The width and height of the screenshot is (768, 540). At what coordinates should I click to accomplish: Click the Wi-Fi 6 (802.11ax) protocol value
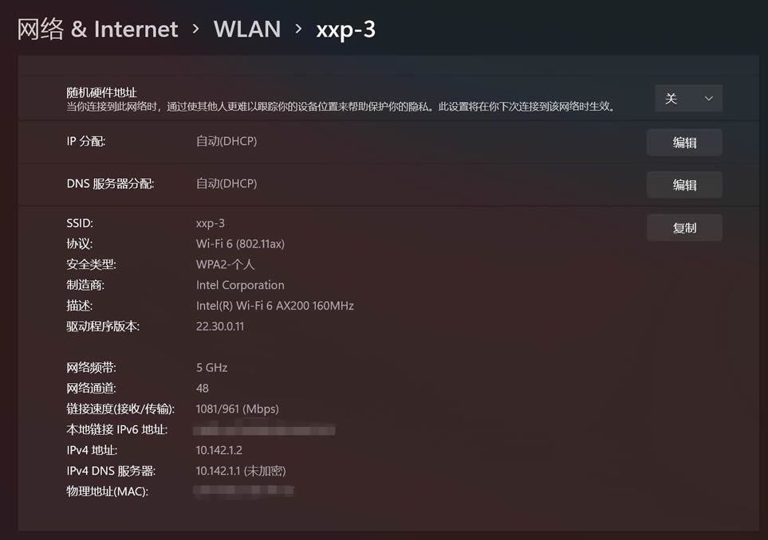[240, 244]
